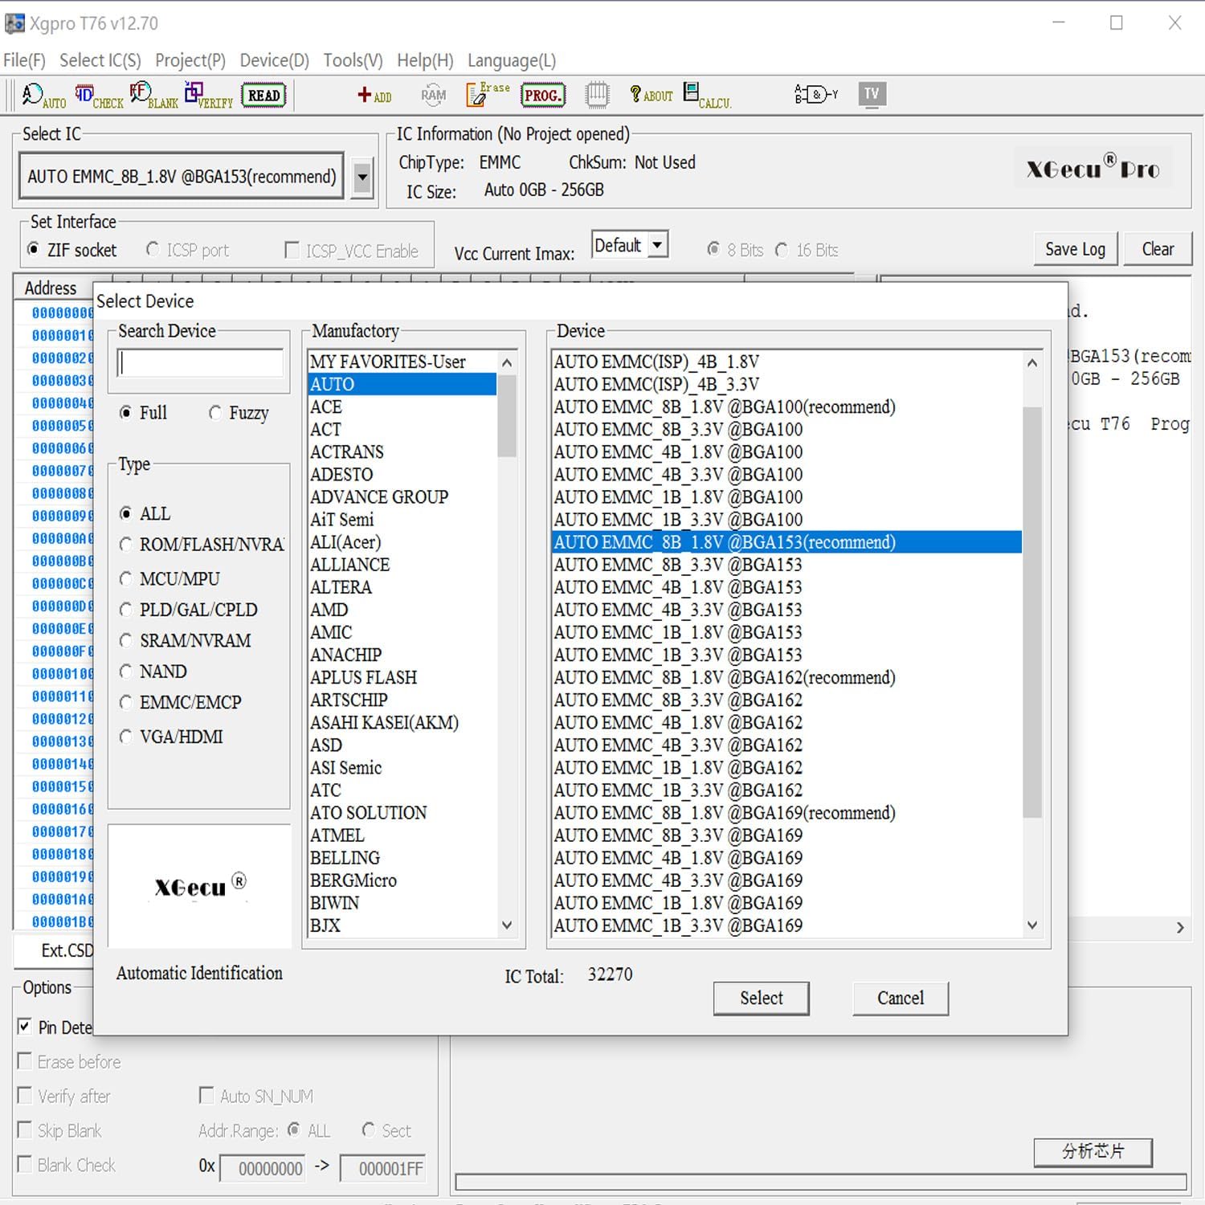Open the Select IC dropdown arrow
This screenshot has height=1205, width=1205.
point(361,176)
